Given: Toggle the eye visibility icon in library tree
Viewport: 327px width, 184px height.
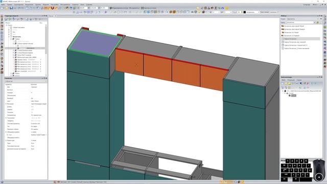Looking at the screenshot, I should point(287,93).
